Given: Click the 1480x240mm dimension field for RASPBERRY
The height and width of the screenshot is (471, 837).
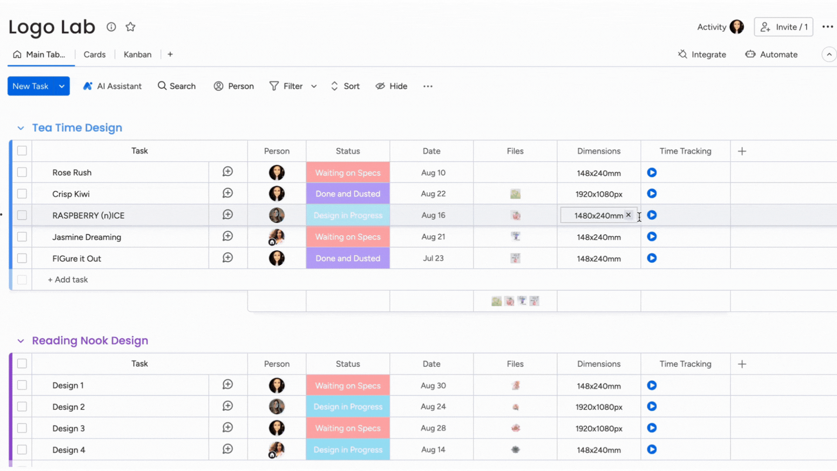Looking at the screenshot, I should coord(599,215).
